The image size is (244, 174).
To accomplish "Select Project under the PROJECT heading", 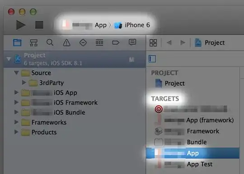I will coord(170,83).
